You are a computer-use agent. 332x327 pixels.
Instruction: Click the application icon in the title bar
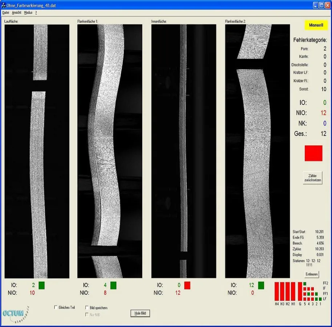3,5
